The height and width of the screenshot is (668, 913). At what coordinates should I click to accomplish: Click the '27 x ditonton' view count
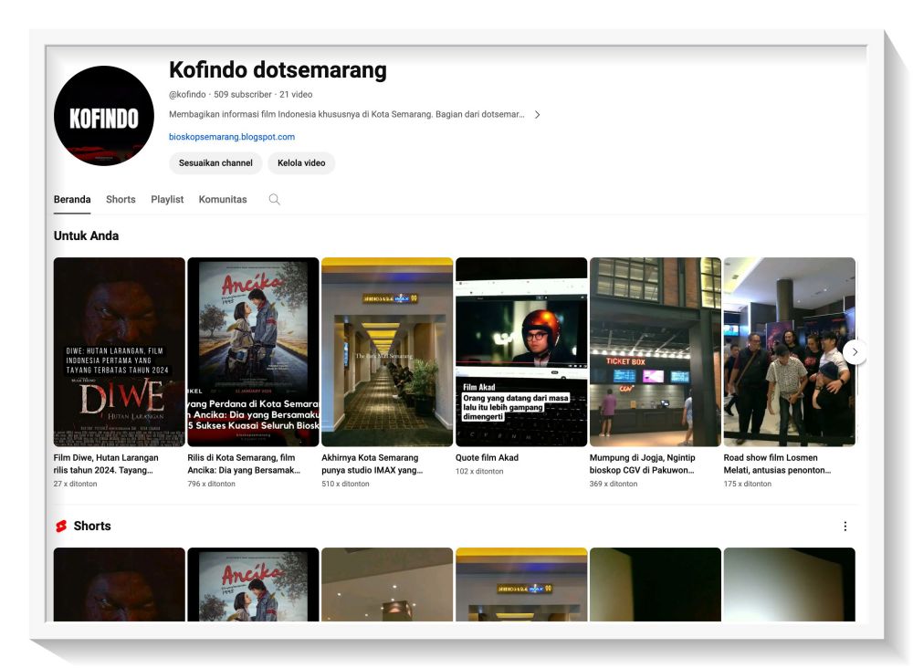(75, 484)
